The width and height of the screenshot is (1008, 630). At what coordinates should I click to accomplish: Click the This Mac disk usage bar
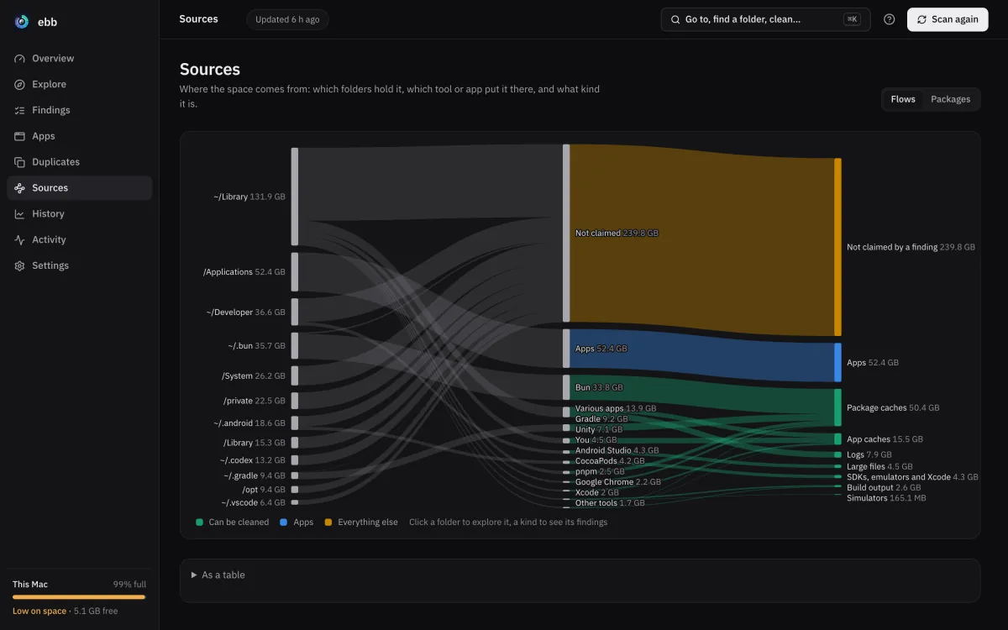coord(79,597)
